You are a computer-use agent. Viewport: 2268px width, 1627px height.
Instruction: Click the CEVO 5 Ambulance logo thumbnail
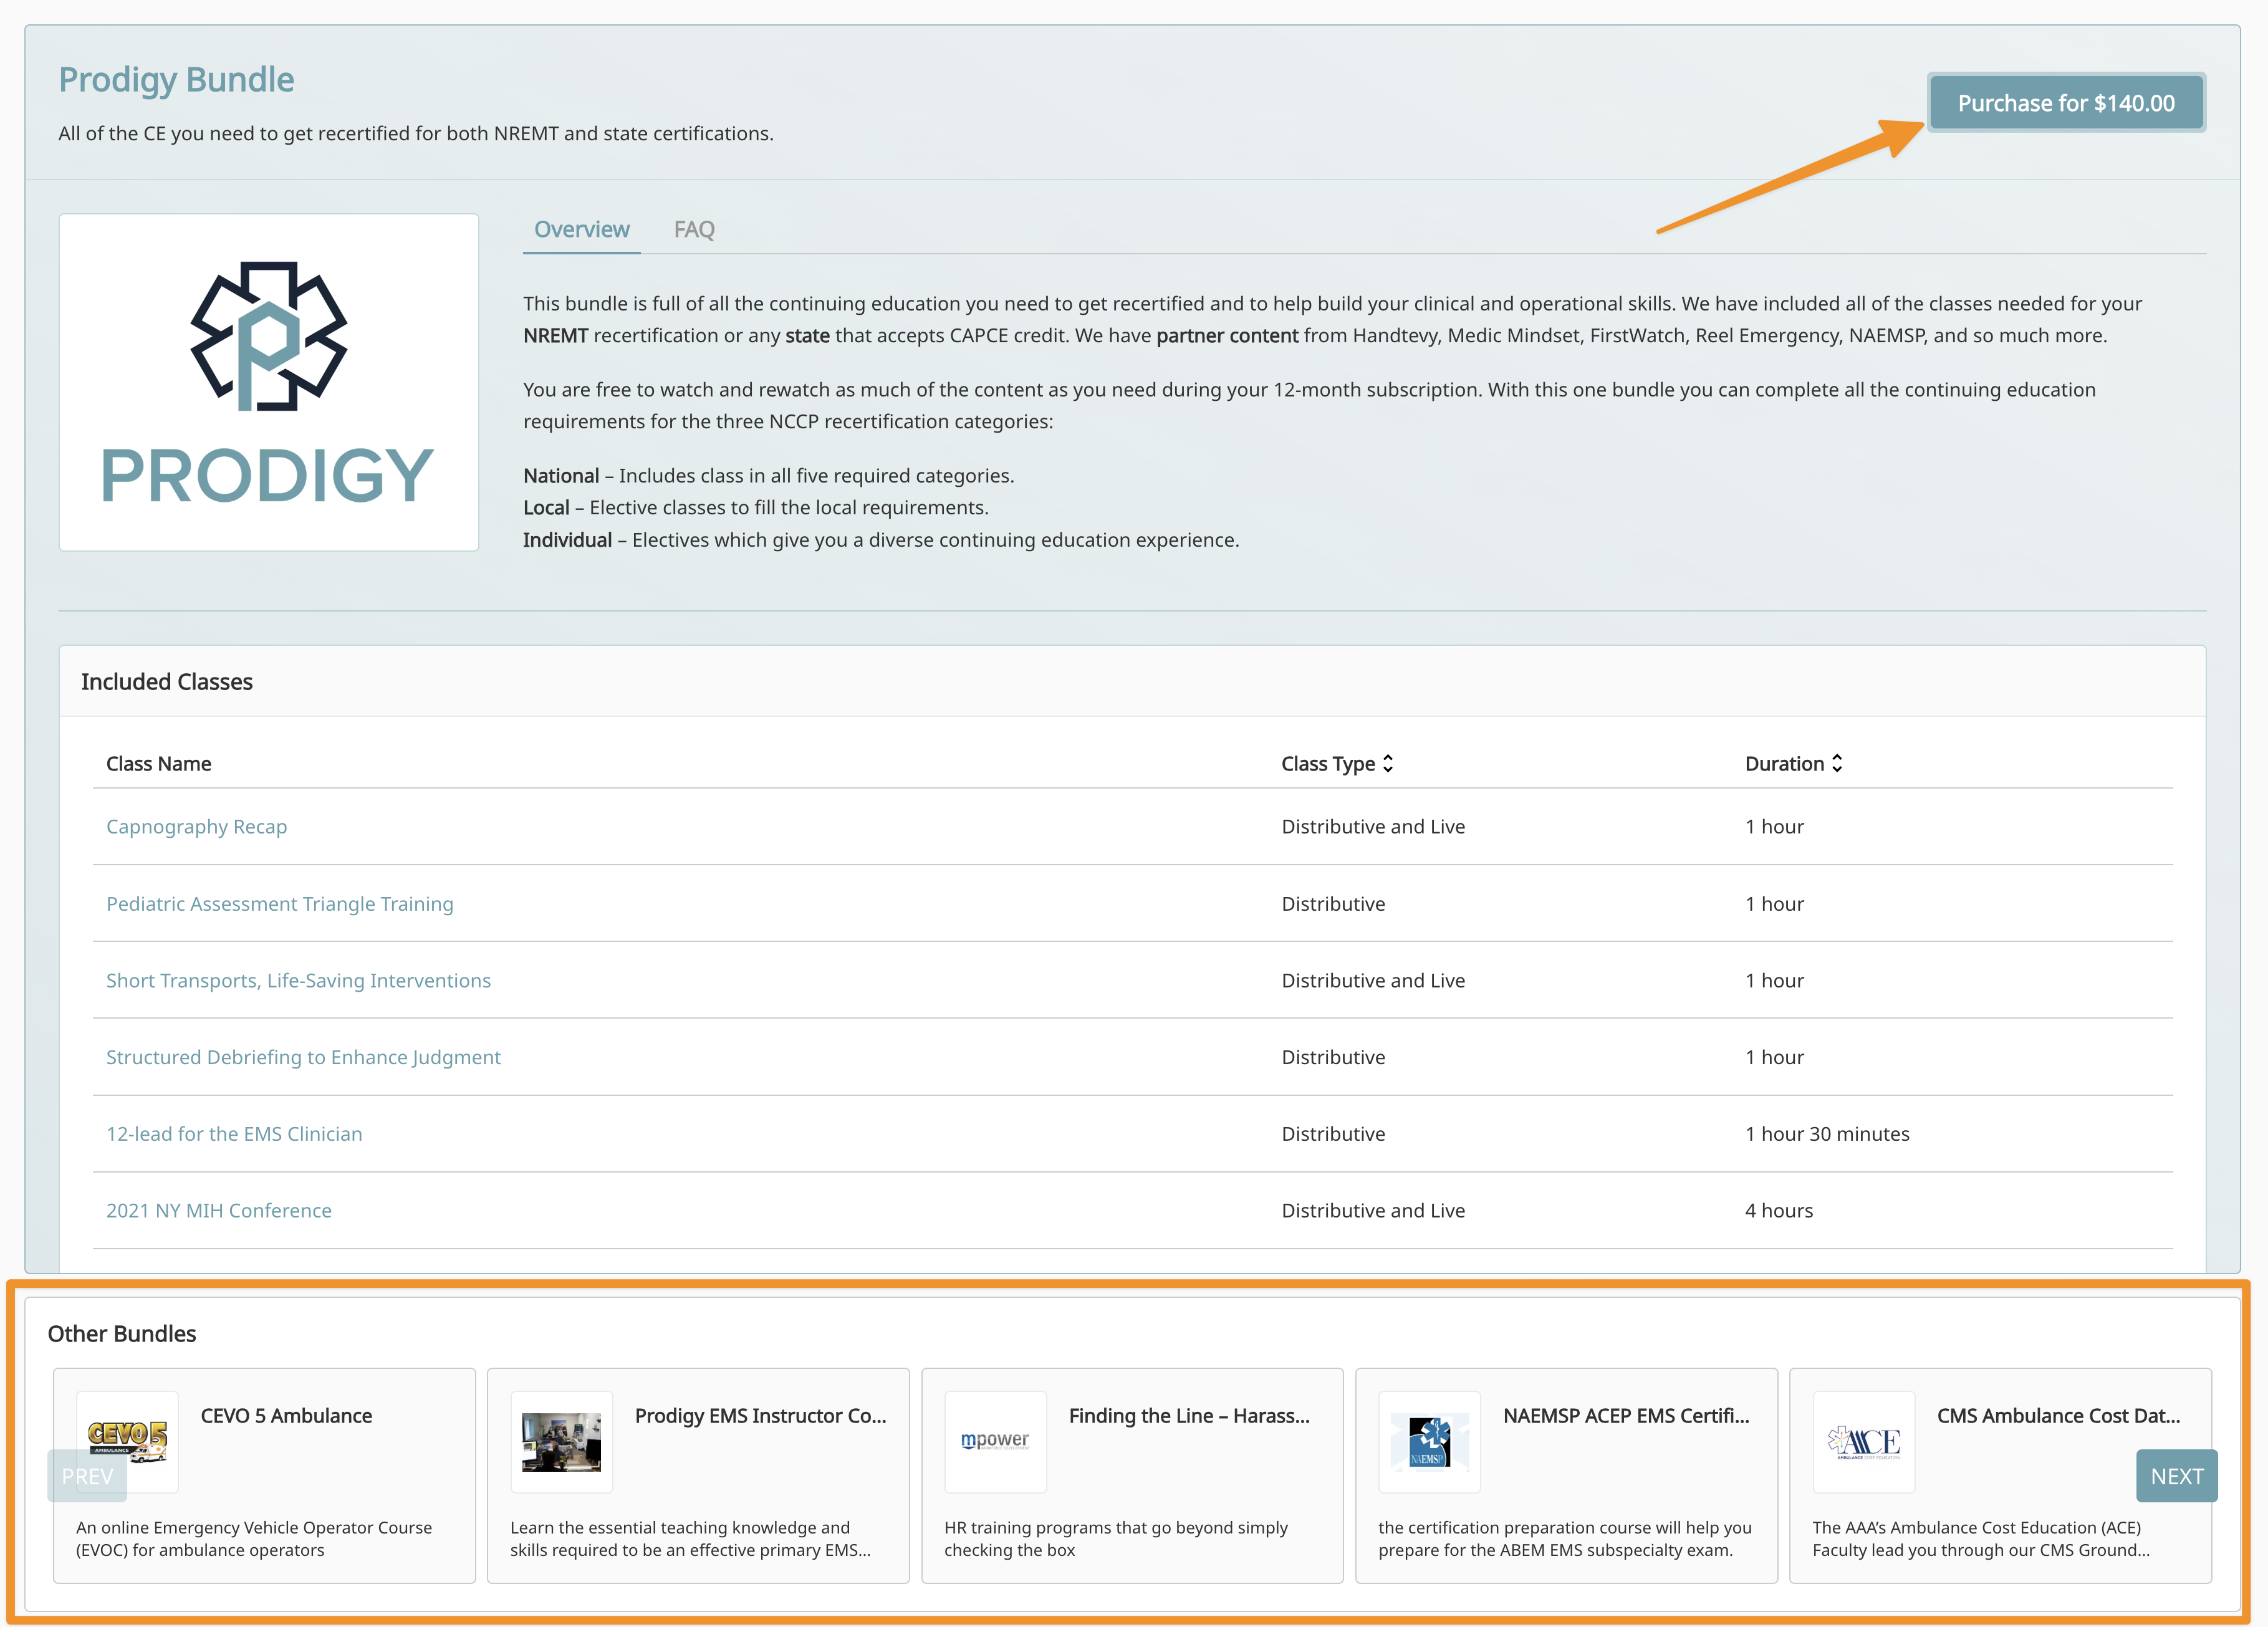pyautogui.click(x=128, y=1442)
